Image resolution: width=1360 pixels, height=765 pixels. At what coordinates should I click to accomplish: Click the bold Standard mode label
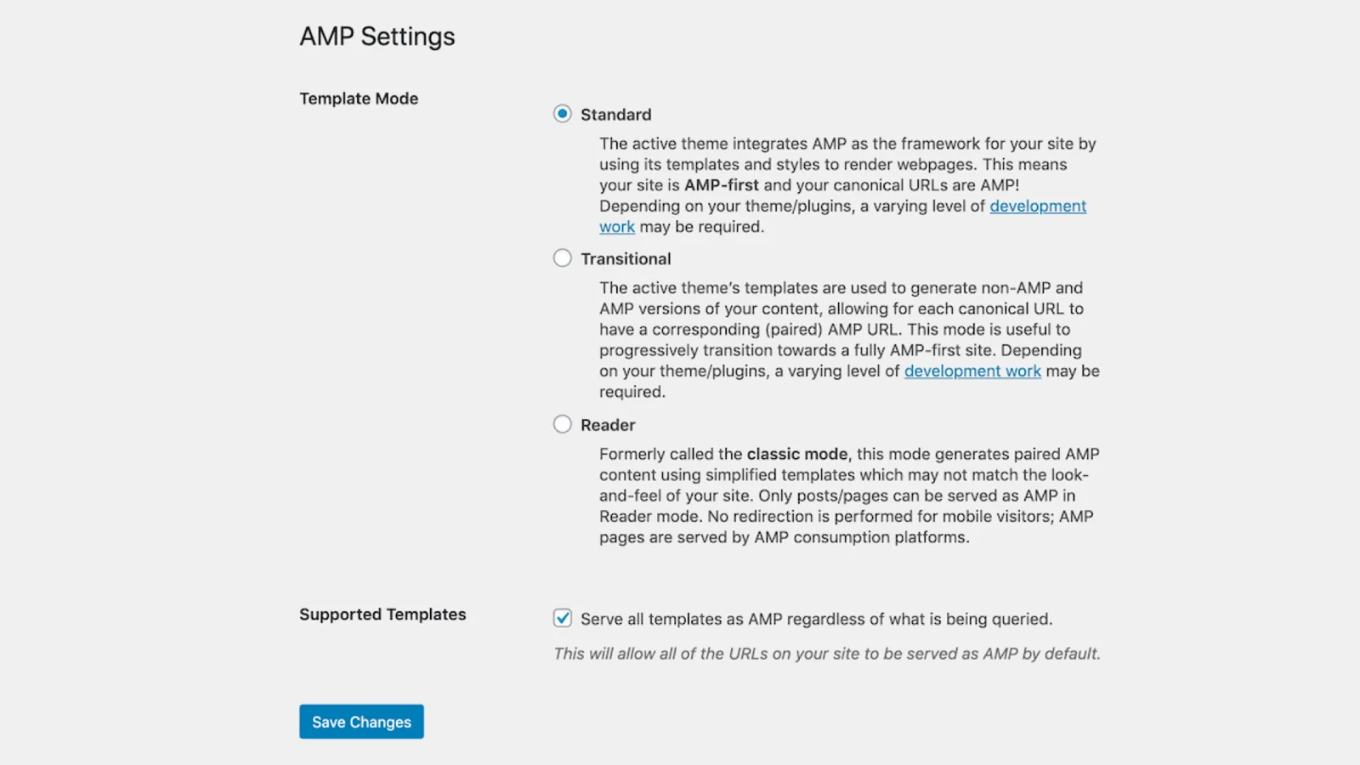coord(615,114)
